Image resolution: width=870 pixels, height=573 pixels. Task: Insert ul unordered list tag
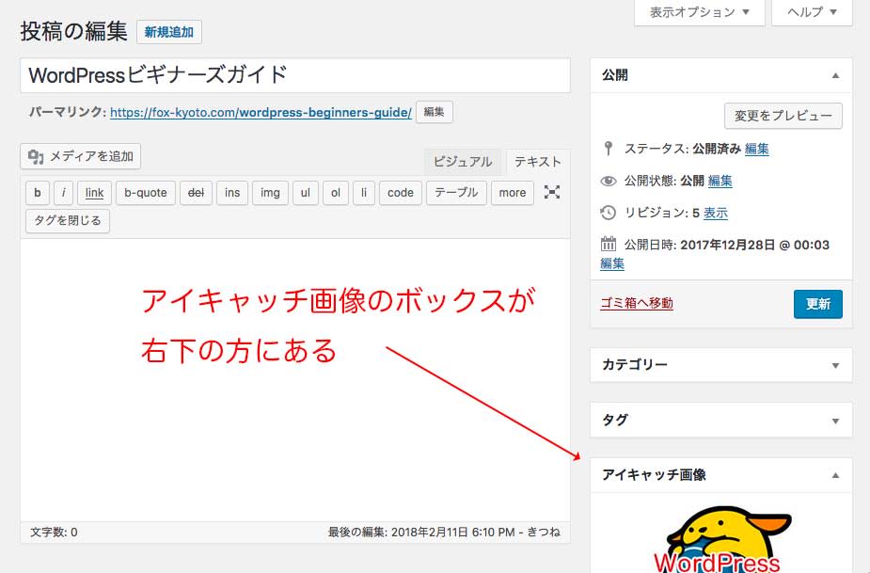pyautogui.click(x=305, y=193)
